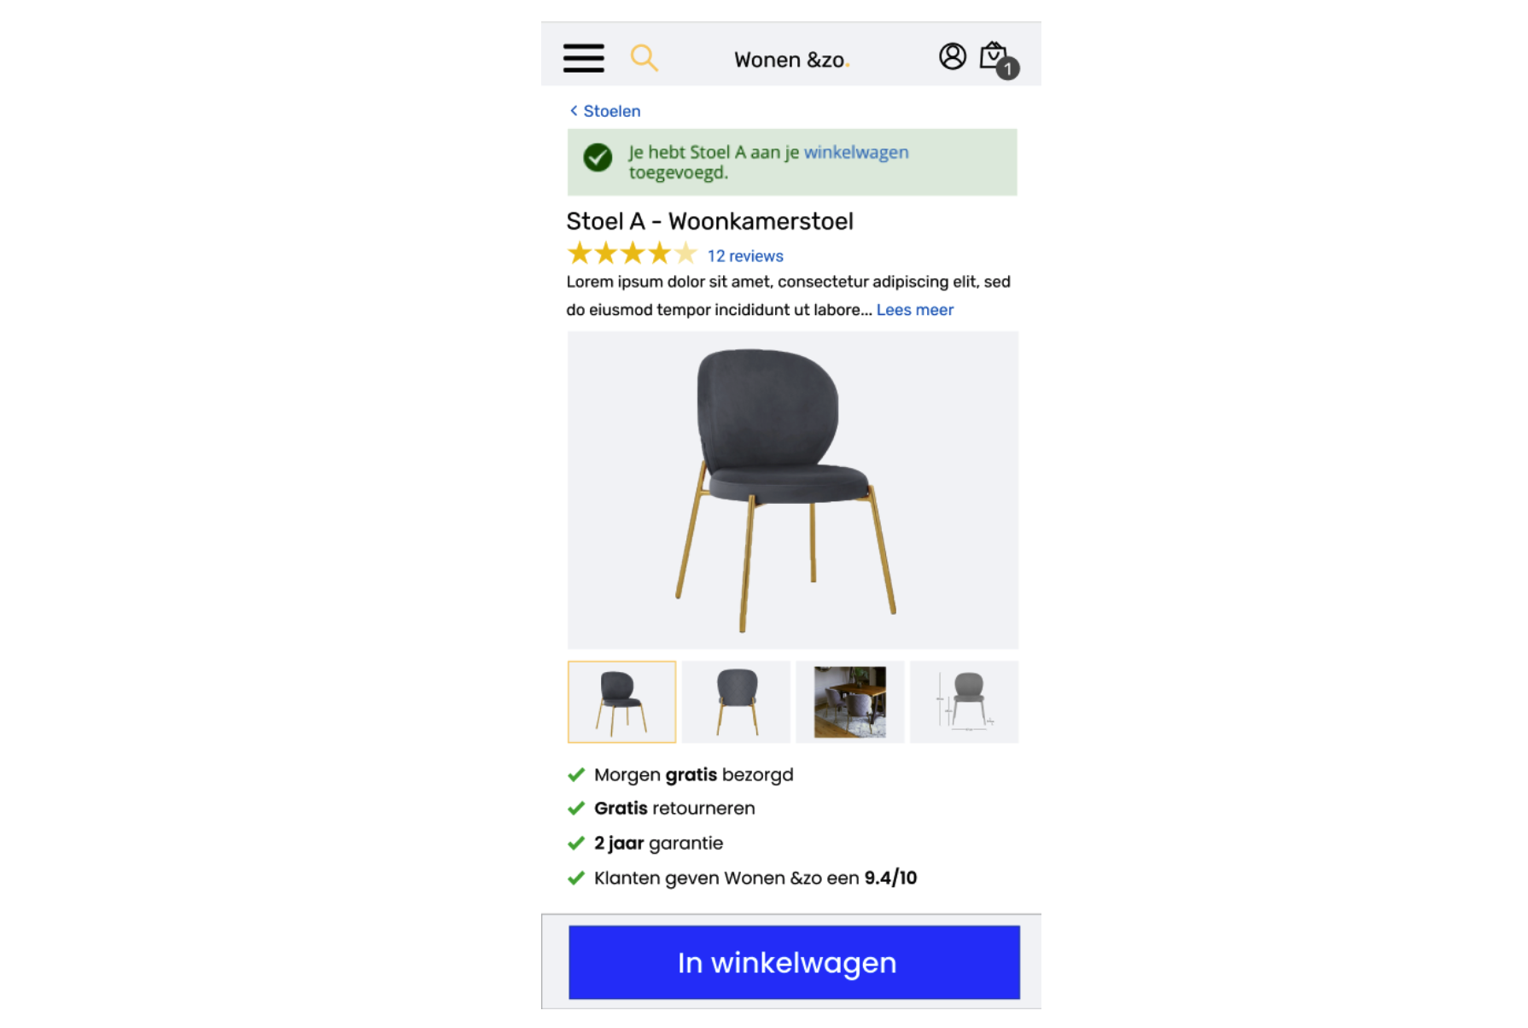This screenshot has height=1028, width=1528.
Task: Go back to Stoelen category
Action: click(605, 111)
